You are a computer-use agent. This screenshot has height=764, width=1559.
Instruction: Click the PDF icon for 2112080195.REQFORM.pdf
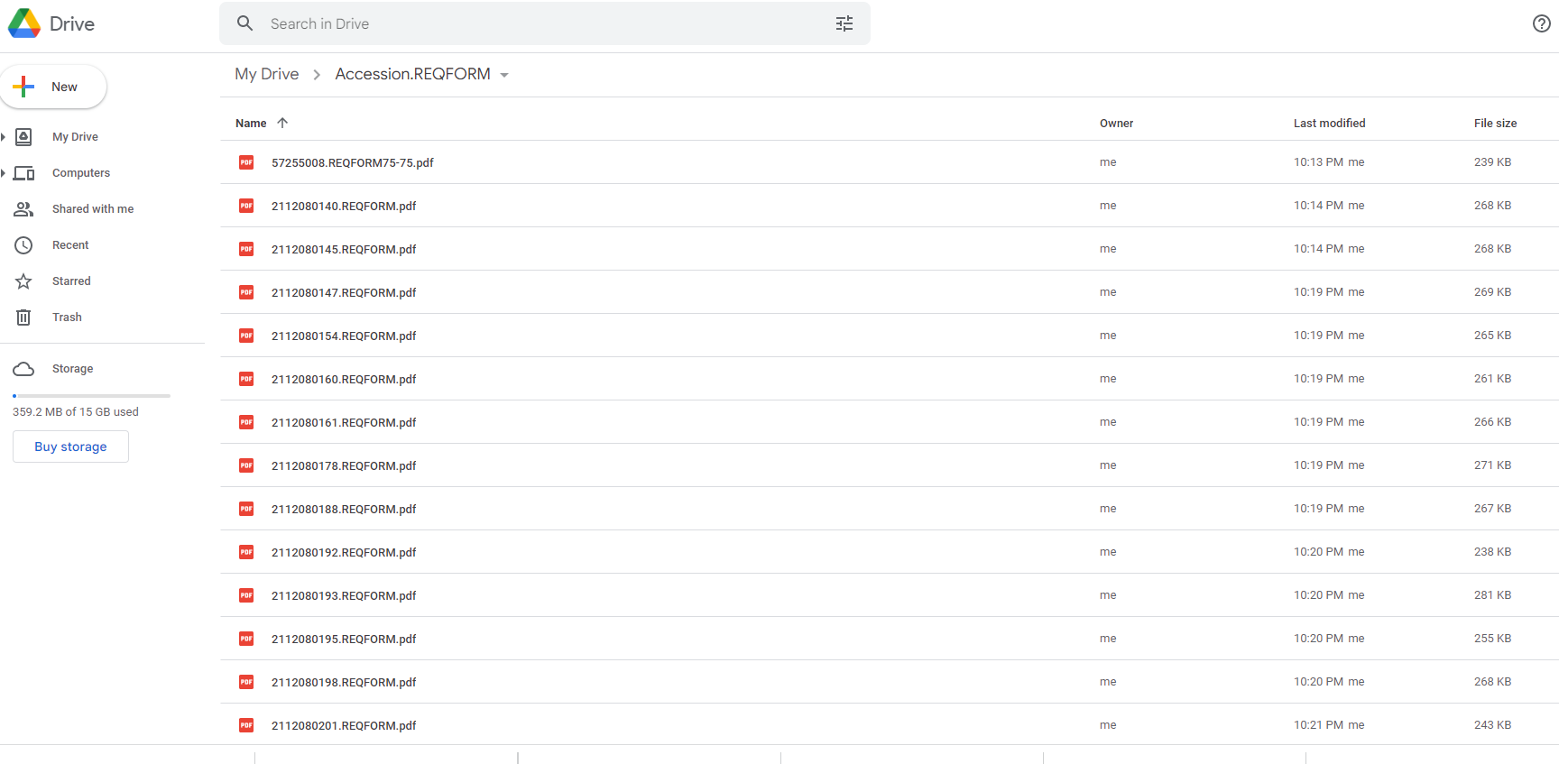(246, 639)
